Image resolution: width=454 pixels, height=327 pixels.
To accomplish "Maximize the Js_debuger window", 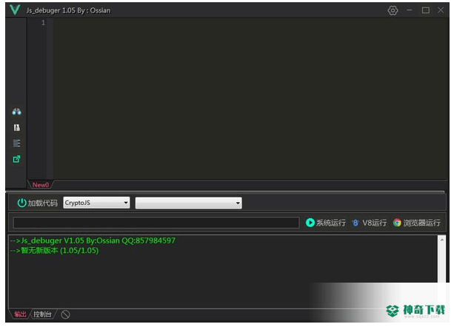I will click(425, 10).
